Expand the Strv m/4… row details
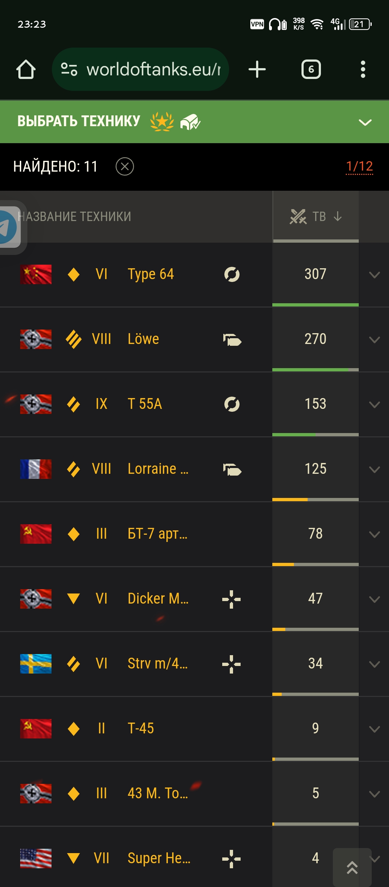Screen dimensions: 389x887 coord(375,664)
